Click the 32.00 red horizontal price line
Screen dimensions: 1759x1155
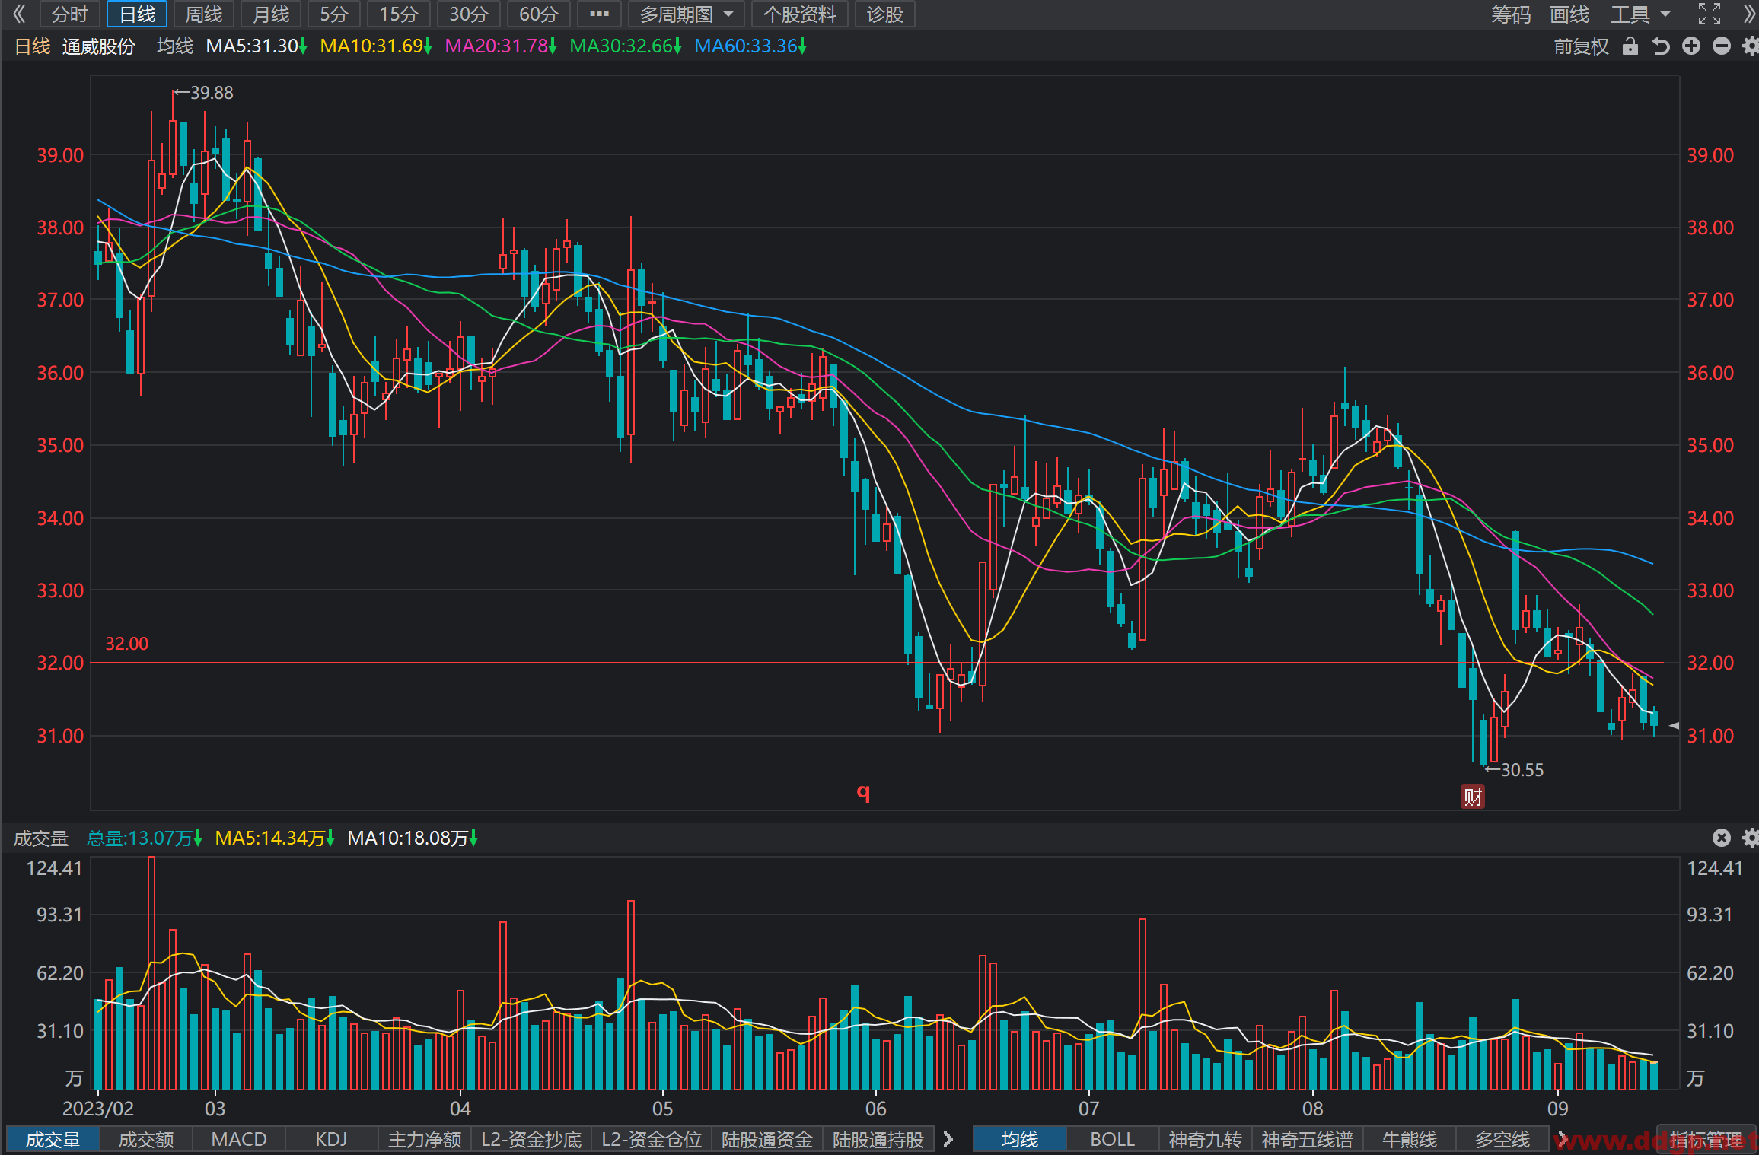pyautogui.click(x=877, y=663)
